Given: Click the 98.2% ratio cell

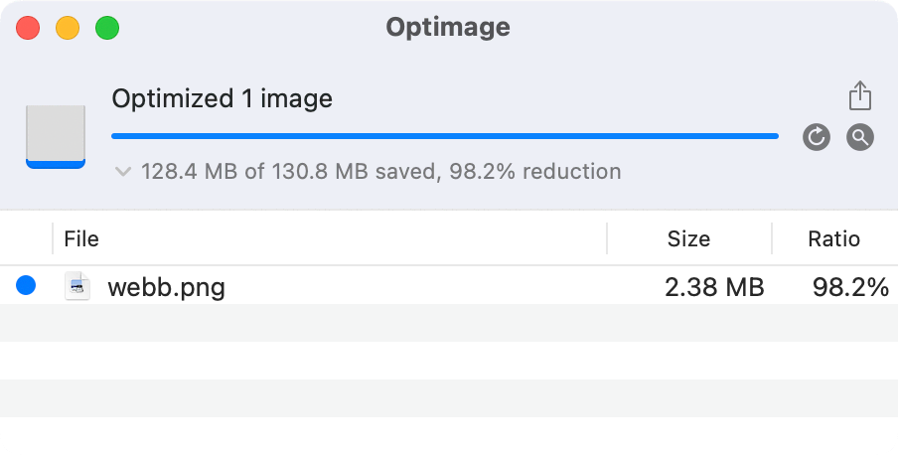Looking at the screenshot, I should pyautogui.click(x=849, y=288).
